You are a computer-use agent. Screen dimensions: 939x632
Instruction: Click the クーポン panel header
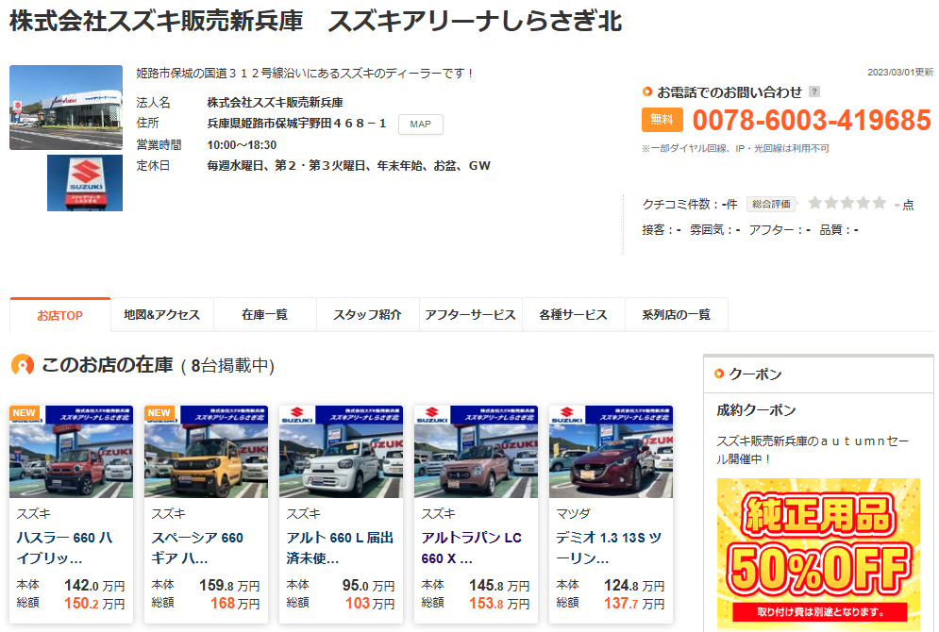(818, 374)
